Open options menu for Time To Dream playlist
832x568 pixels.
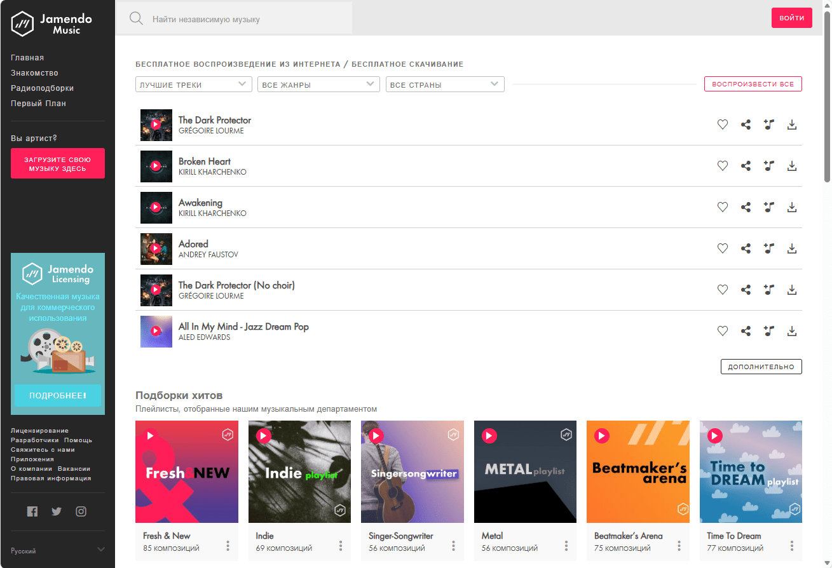pyautogui.click(x=792, y=546)
